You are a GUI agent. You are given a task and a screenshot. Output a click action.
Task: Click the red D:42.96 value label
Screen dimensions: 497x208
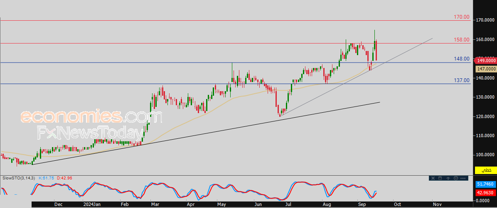point(65,178)
